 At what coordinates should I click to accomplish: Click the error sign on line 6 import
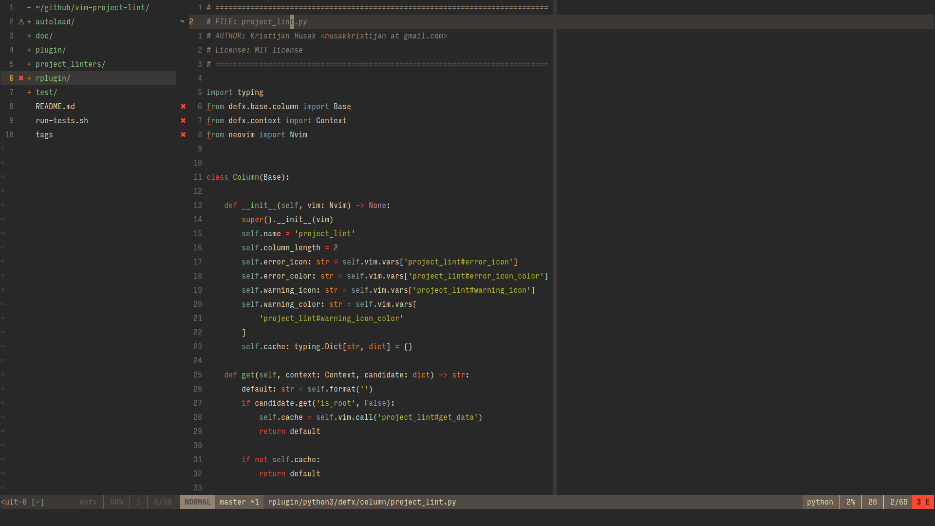(183, 107)
